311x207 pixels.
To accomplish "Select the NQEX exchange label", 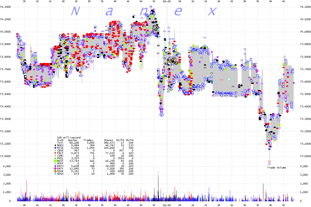I will [x=60, y=146].
